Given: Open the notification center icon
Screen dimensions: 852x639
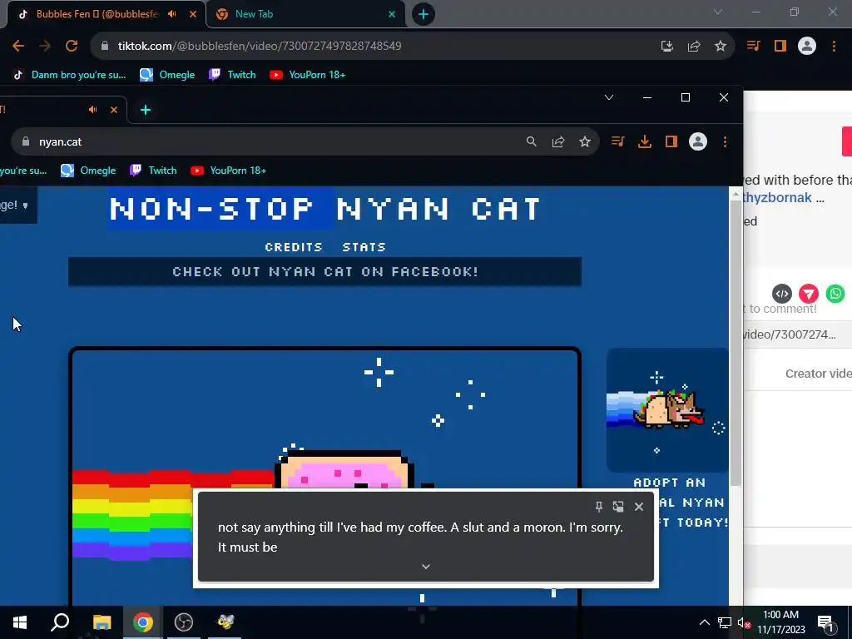Looking at the screenshot, I should coord(825,622).
